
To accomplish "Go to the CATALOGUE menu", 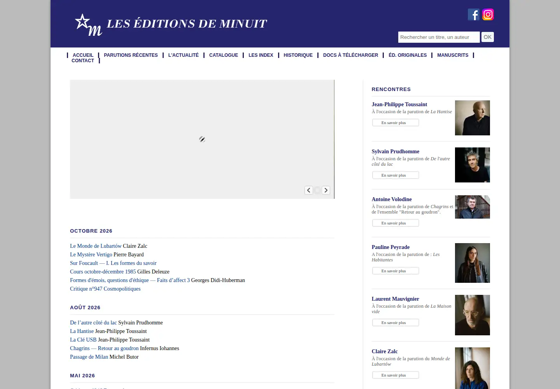I will pos(224,55).
